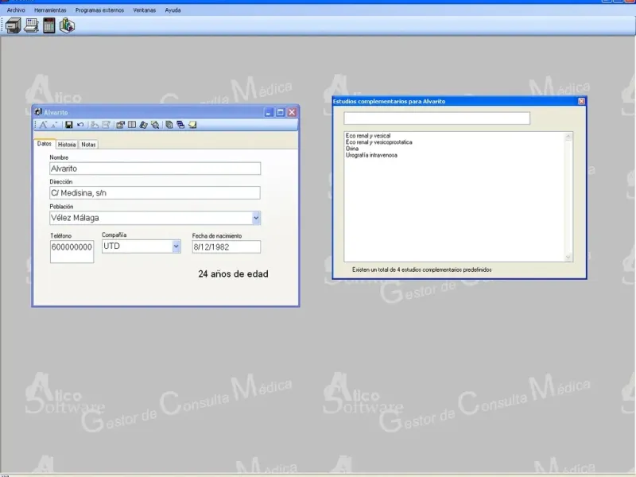Switch to the Datos tab
Screen dimensions: 636x477
45,144
